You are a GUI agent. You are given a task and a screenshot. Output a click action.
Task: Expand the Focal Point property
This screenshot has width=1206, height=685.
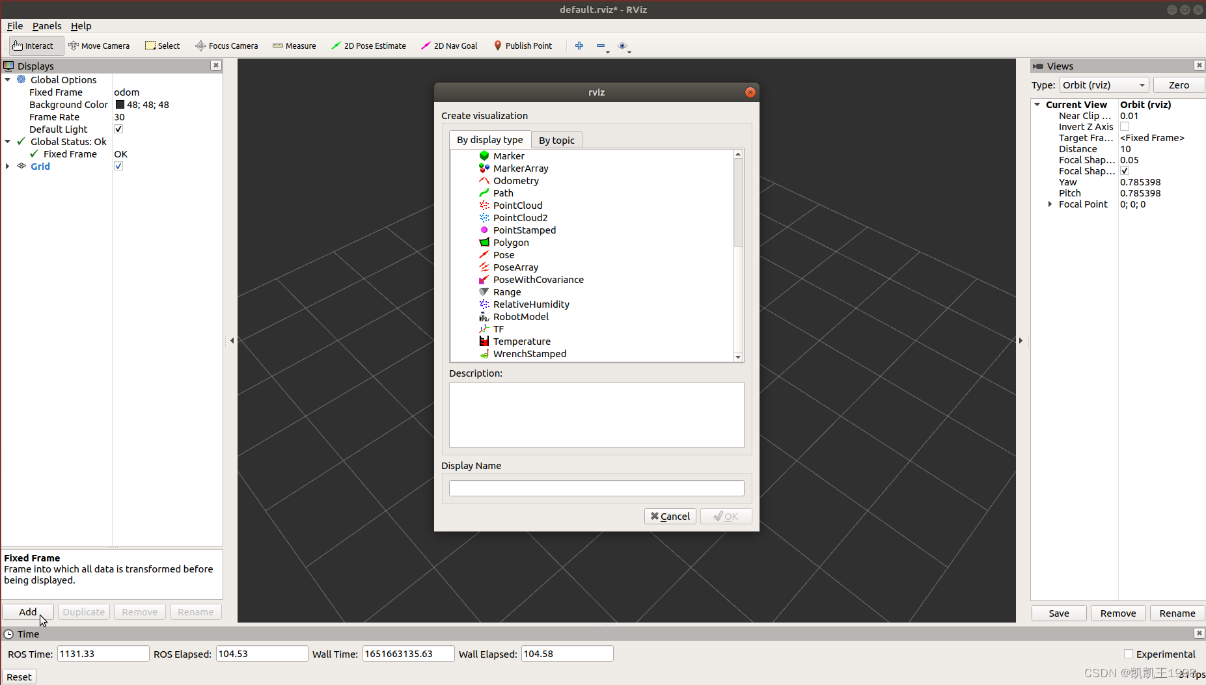tap(1050, 204)
